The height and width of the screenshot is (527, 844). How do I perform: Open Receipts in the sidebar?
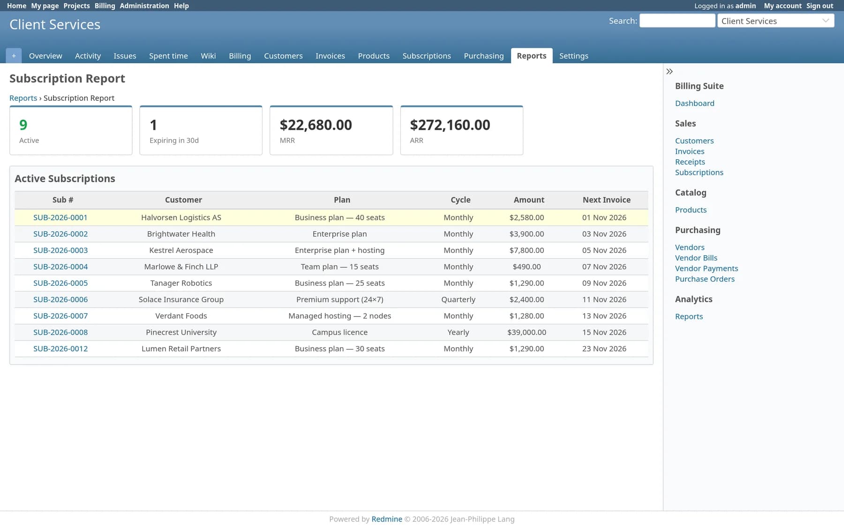[690, 162]
